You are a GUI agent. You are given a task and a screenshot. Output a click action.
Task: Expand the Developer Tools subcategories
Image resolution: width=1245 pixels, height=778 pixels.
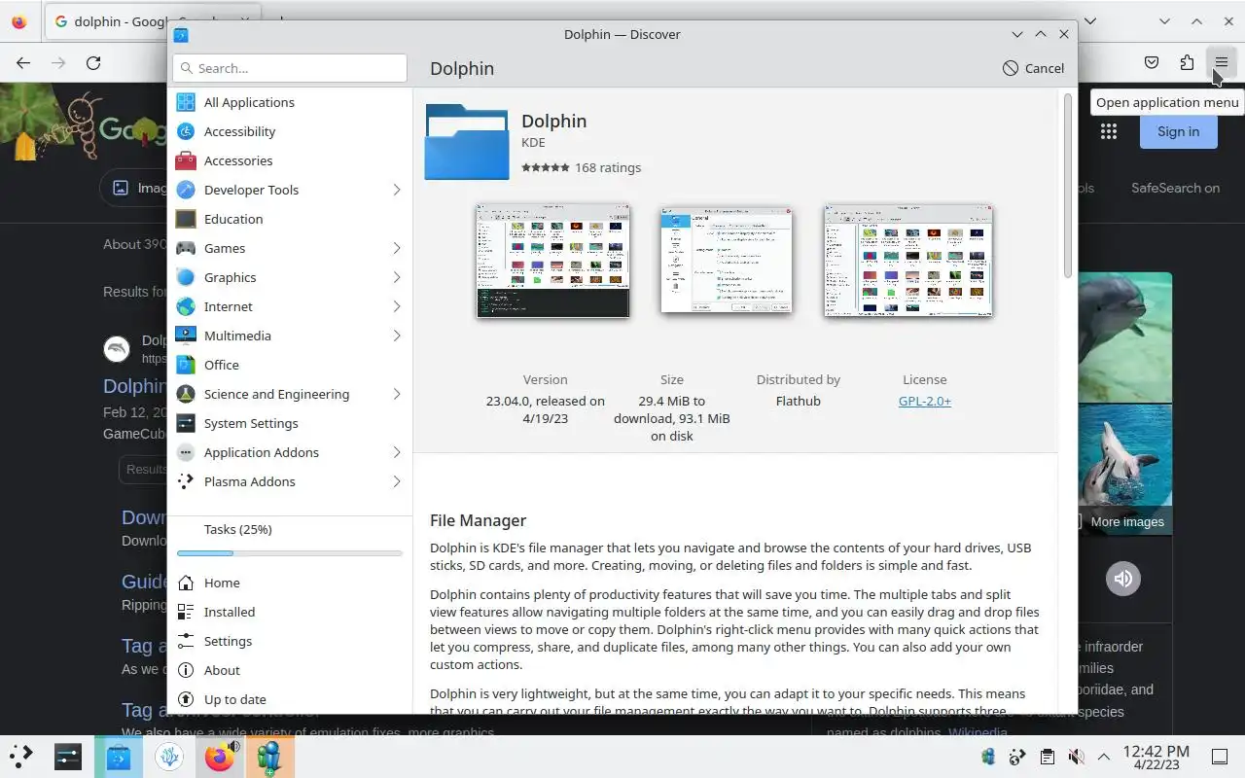pos(397,190)
